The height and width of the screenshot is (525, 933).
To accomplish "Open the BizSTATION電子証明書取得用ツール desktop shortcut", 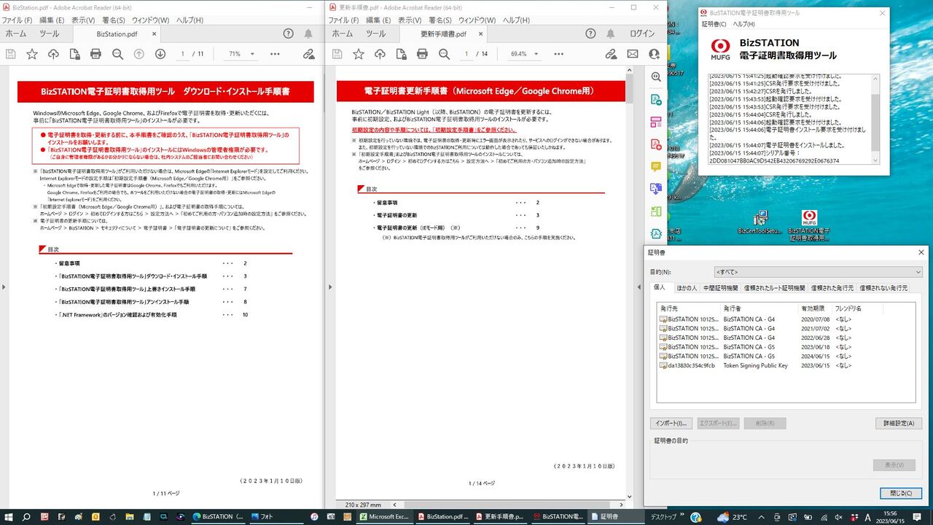I will 809,225.
